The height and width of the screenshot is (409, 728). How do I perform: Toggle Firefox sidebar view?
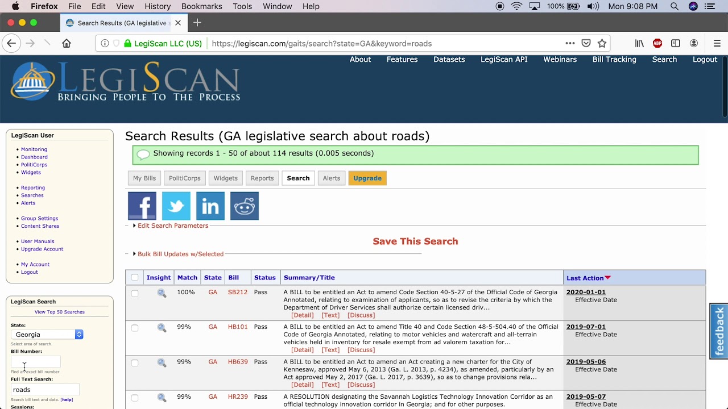pos(676,43)
